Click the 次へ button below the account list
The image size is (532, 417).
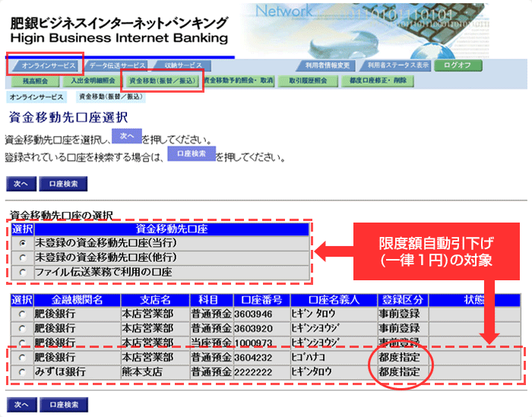(x=22, y=405)
